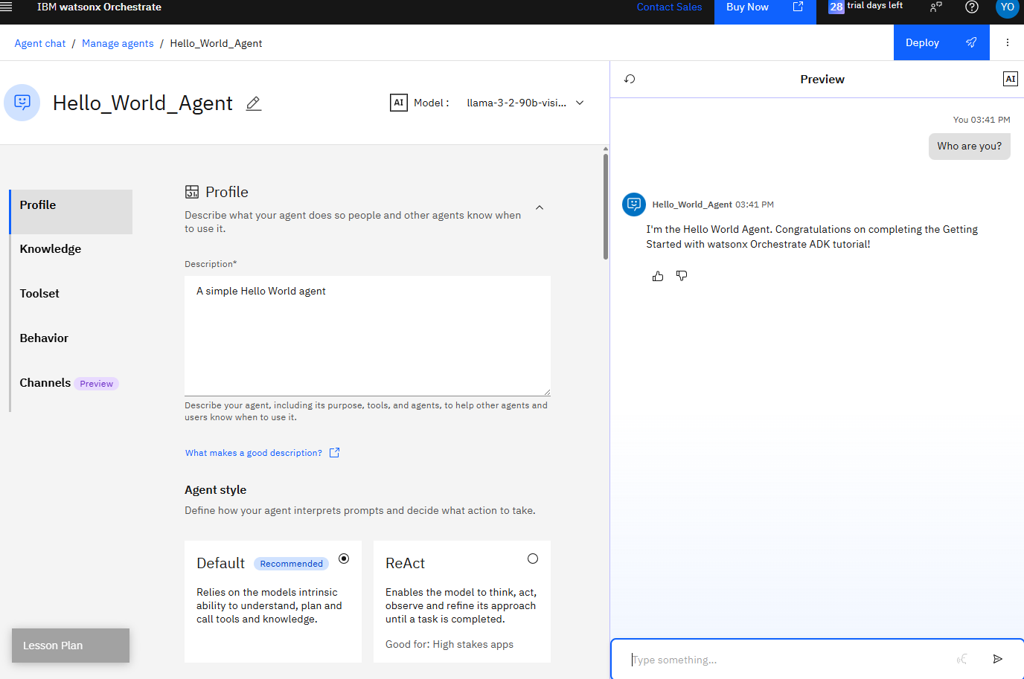The width and height of the screenshot is (1024, 679).
Task: Click the Hello_World_Agent avatar icon at top
Action: pos(22,103)
